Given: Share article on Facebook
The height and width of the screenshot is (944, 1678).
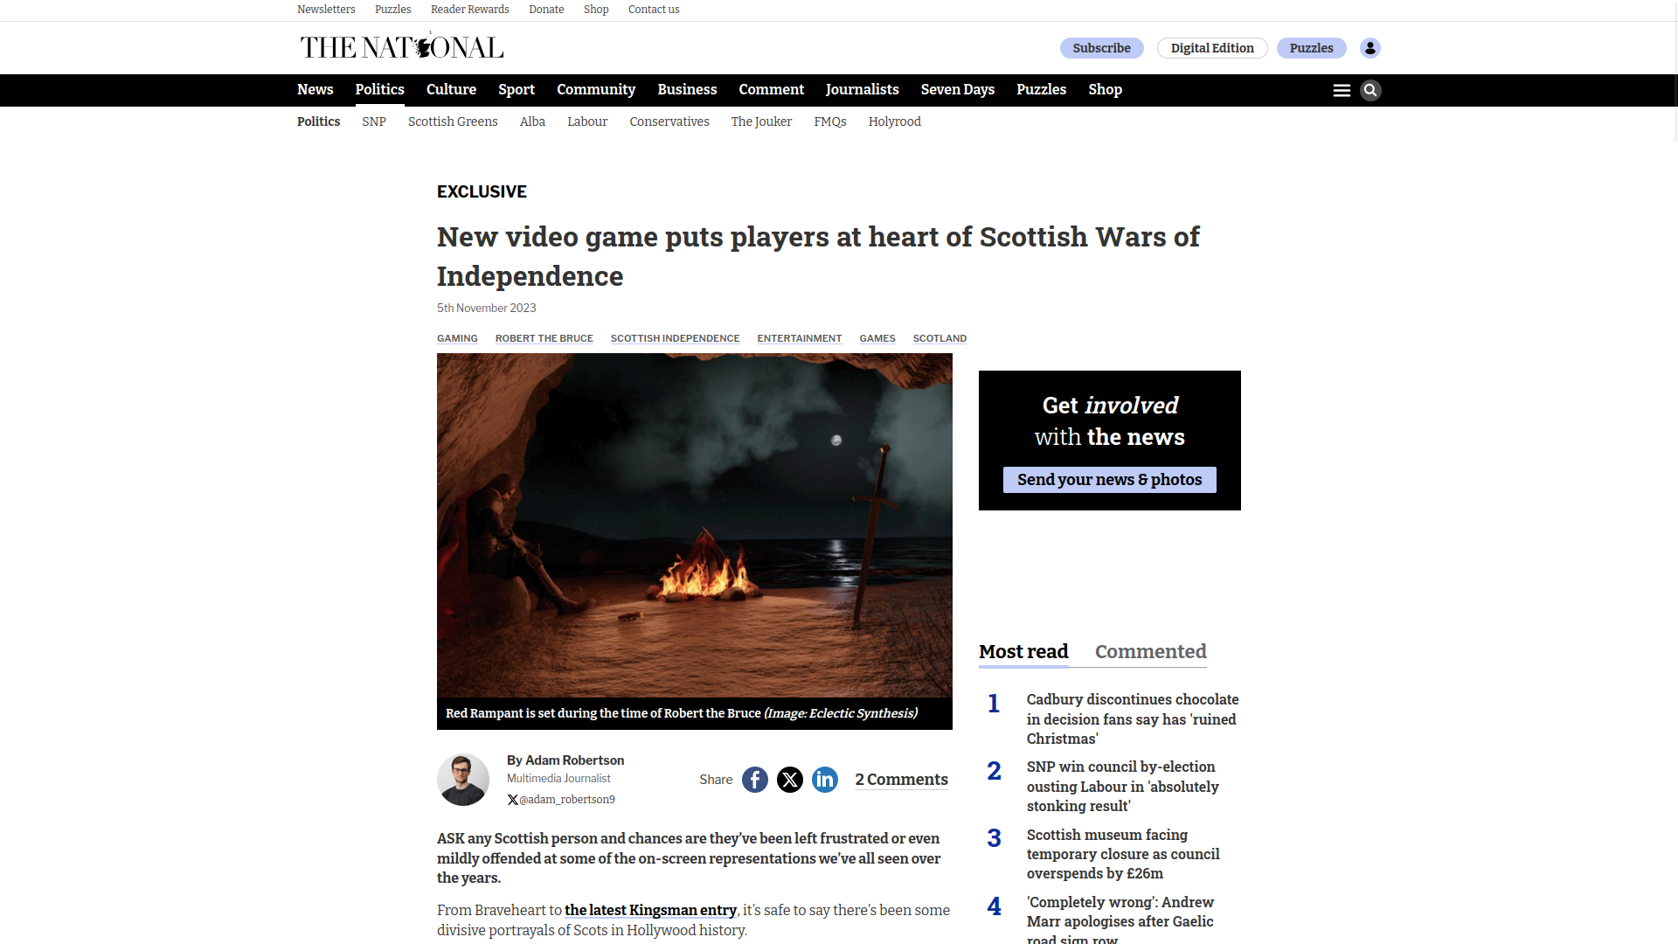Looking at the screenshot, I should point(755,780).
